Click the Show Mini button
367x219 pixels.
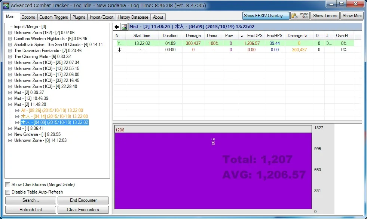point(352,16)
